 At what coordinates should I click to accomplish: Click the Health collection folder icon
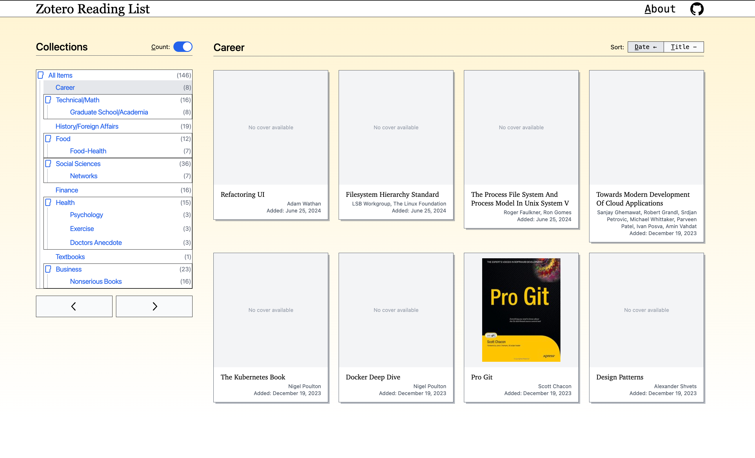pos(48,203)
